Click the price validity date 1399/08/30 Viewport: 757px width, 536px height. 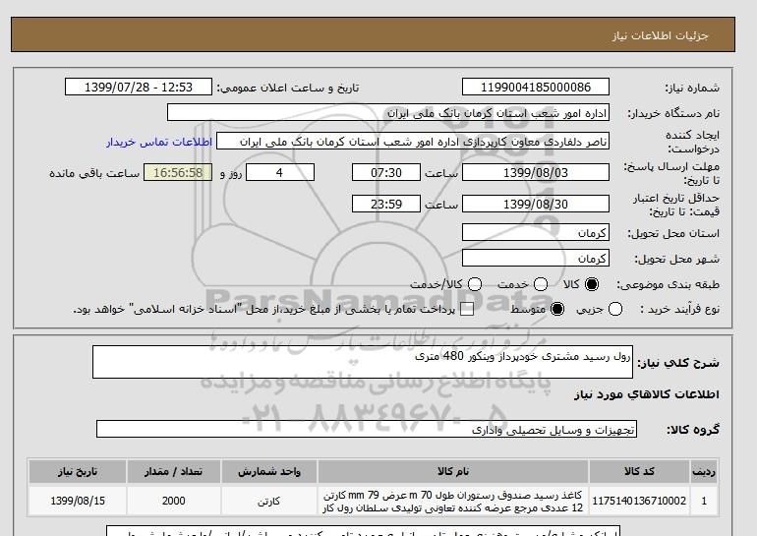(536, 204)
